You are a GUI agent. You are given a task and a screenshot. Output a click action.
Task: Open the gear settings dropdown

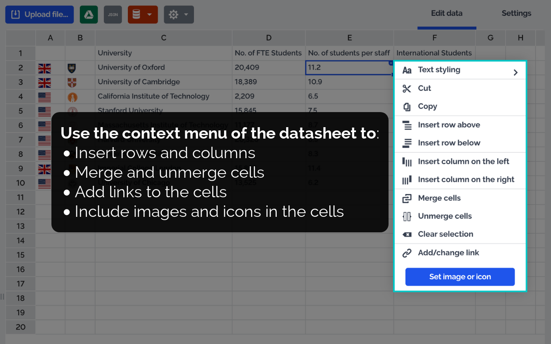click(x=178, y=15)
